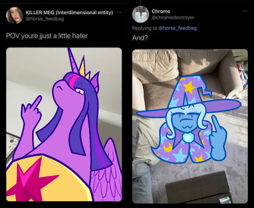
Task: Click the couch cushion in the right photo
Action: pyautogui.click(x=155, y=65)
